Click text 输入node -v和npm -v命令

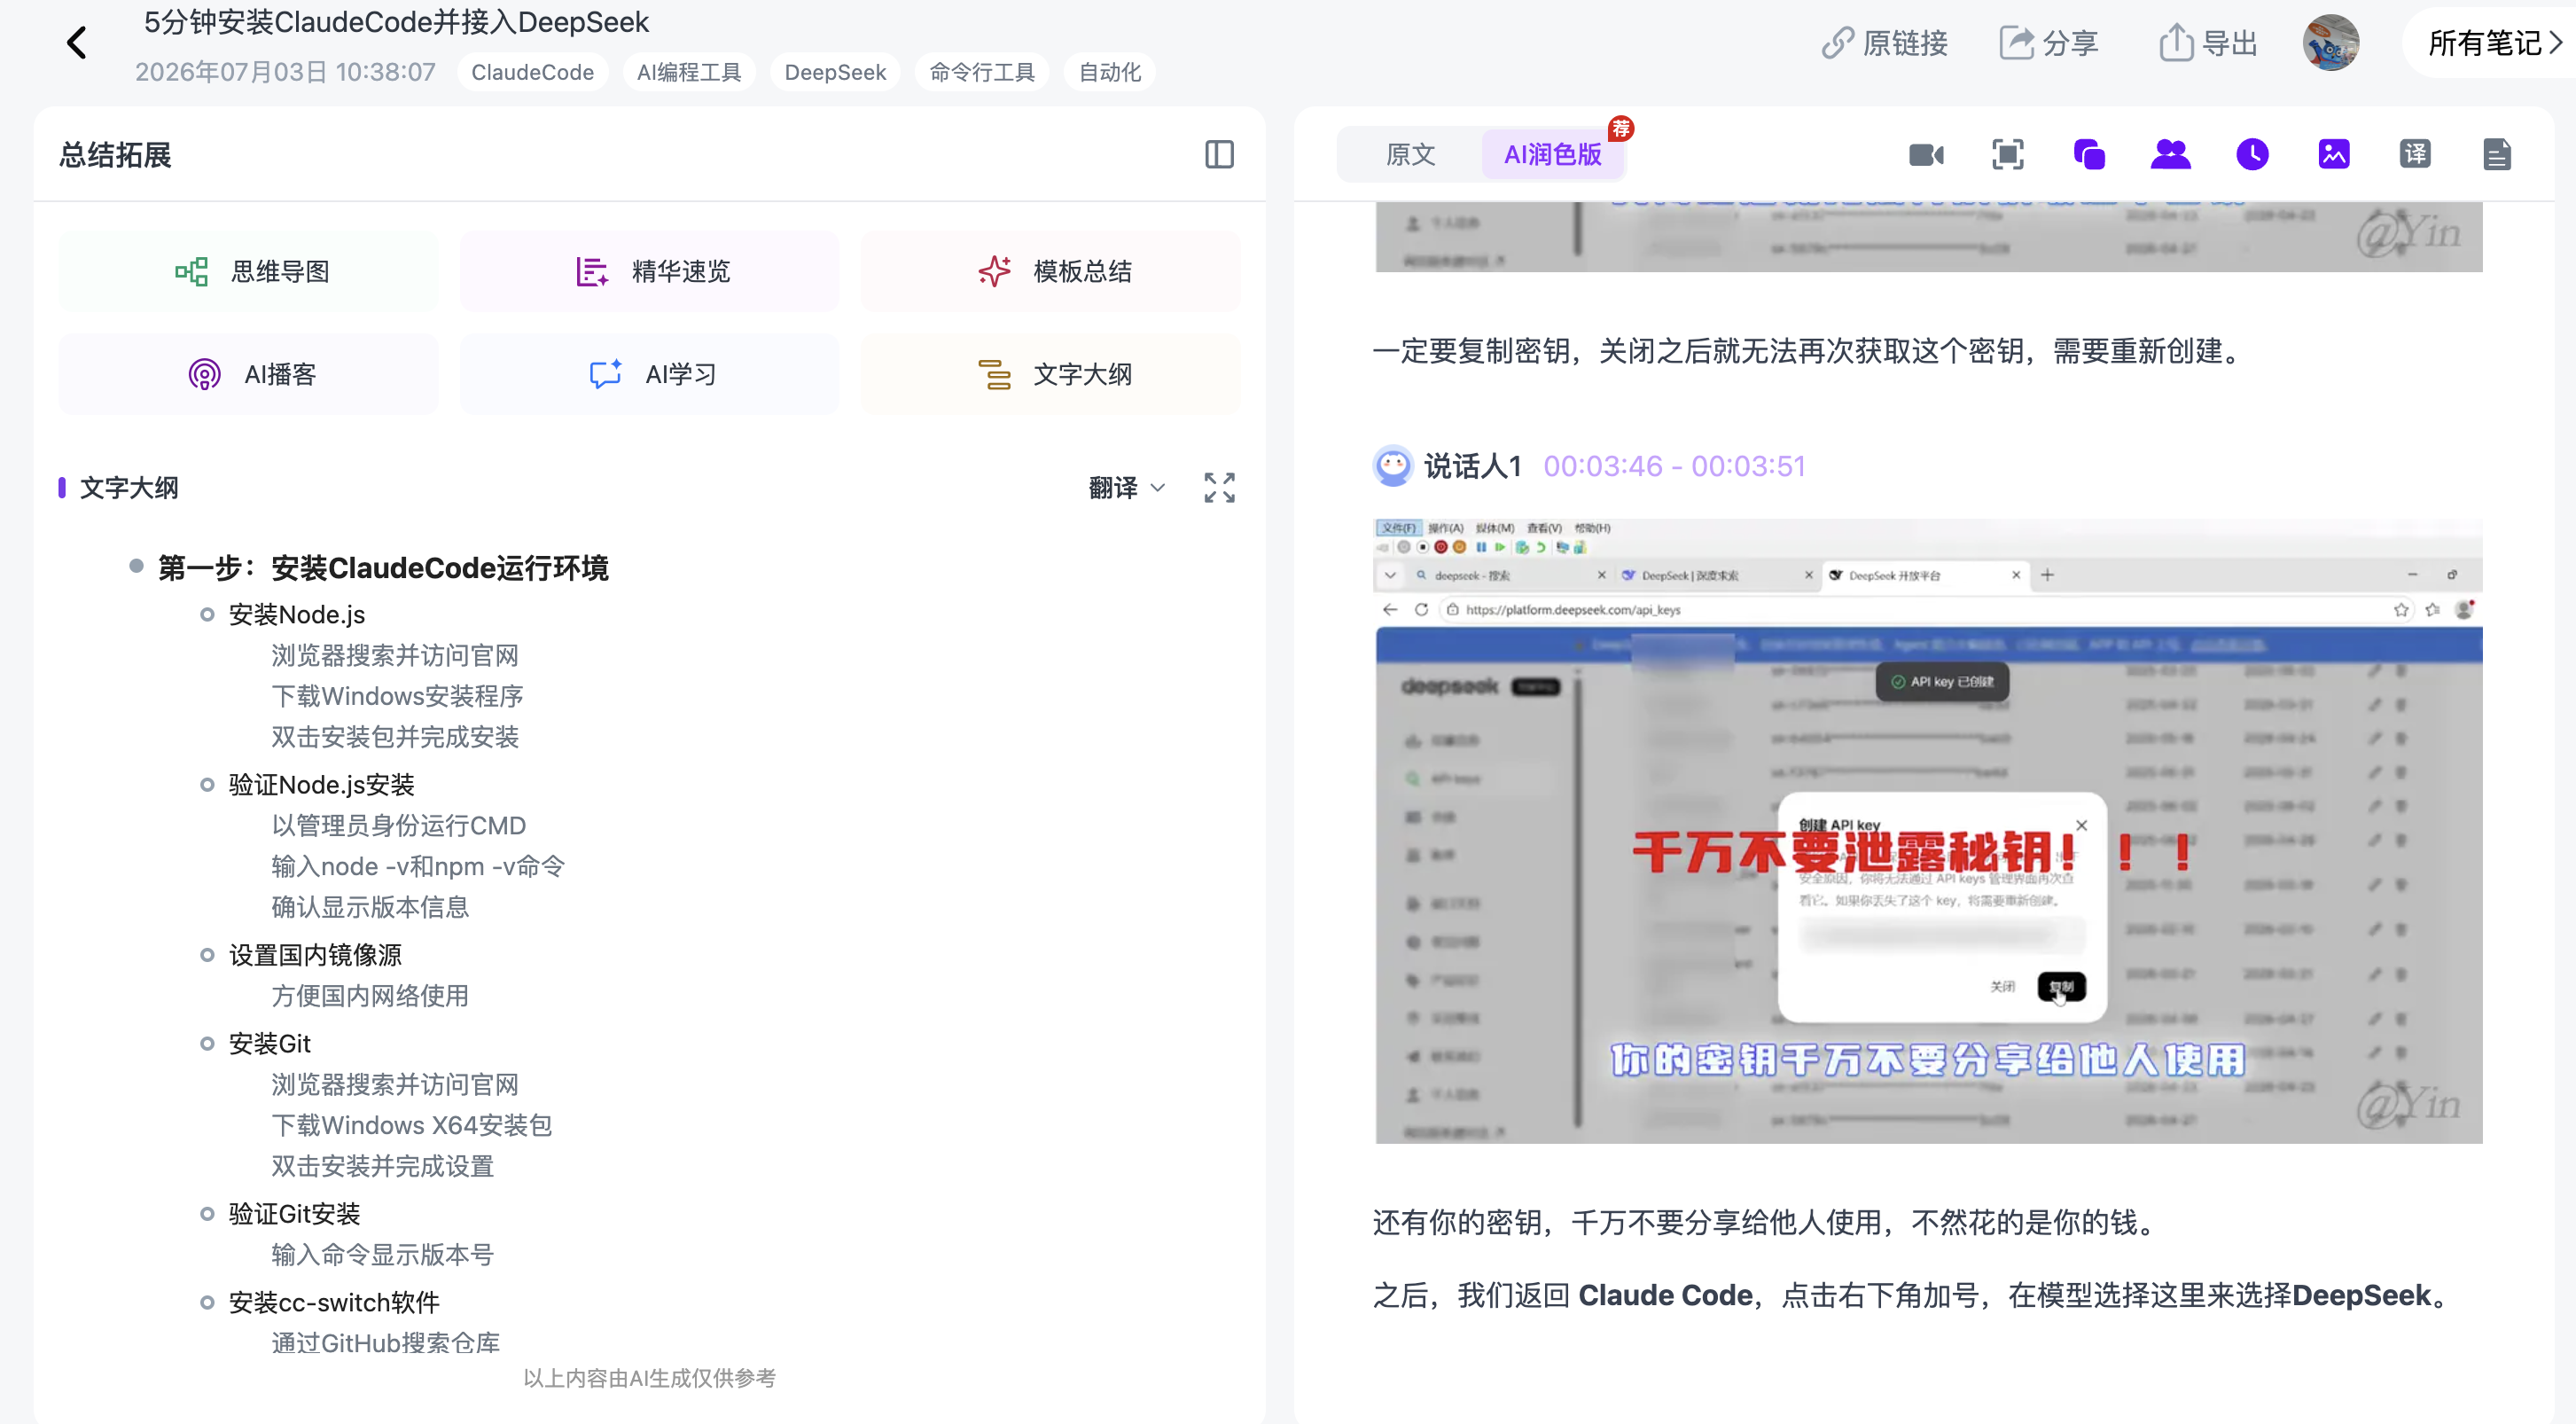click(x=418, y=866)
